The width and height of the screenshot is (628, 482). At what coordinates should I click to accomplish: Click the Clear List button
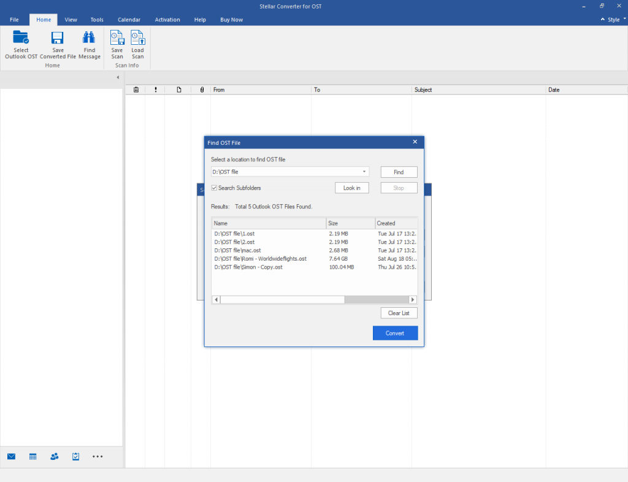tap(399, 313)
